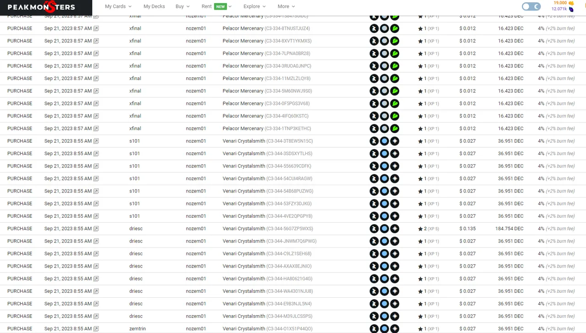Click white Life element icon in C3-344-JNWM7Q6PWG row

[x=395, y=241]
